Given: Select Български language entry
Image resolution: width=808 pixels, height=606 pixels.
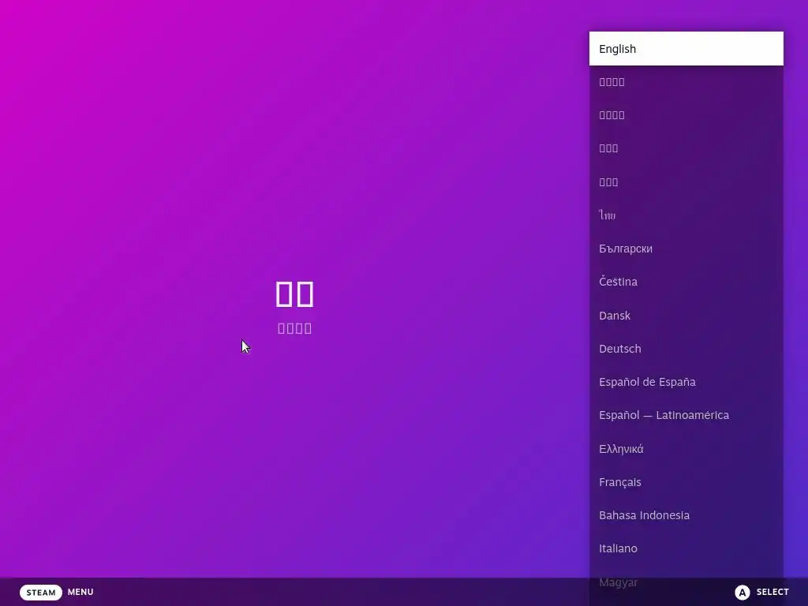Looking at the screenshot, I should 686,249.
